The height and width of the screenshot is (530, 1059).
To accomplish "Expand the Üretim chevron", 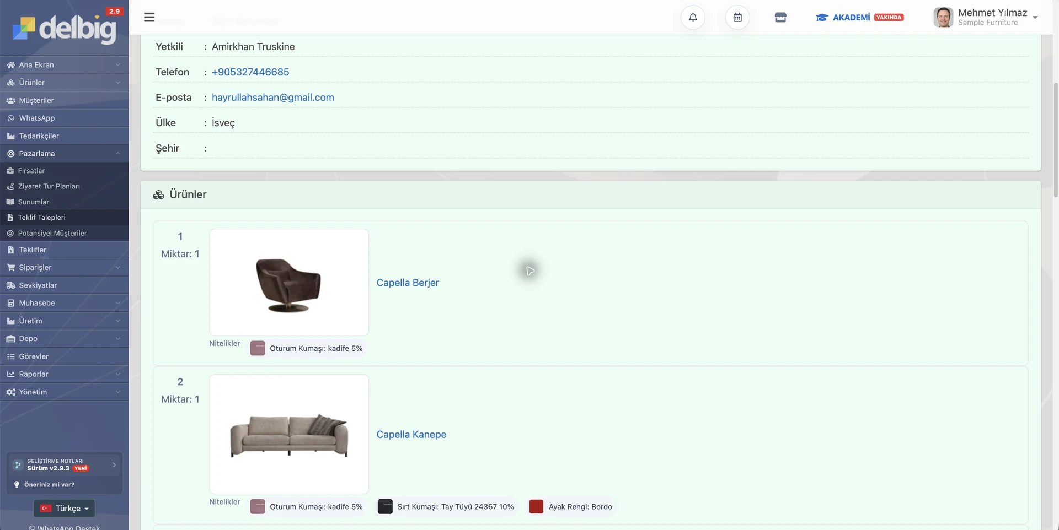I will click(x=117, y=321).
